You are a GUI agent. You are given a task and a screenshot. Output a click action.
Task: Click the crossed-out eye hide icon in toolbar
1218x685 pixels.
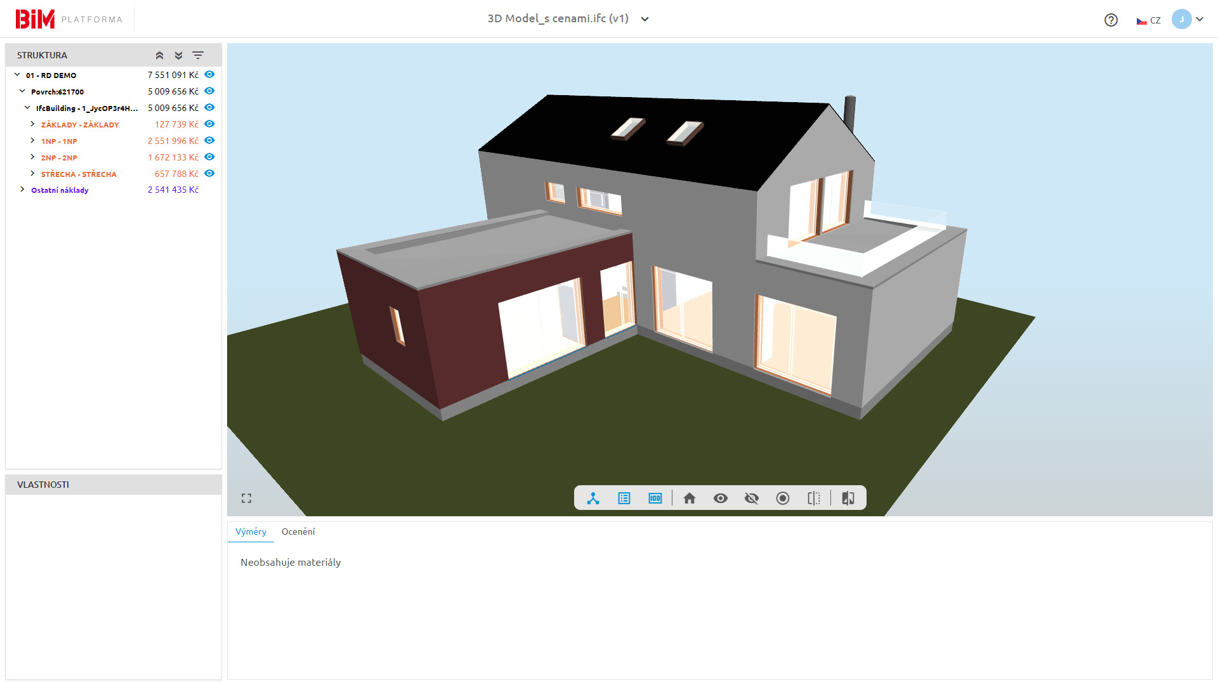click(752, 499)
